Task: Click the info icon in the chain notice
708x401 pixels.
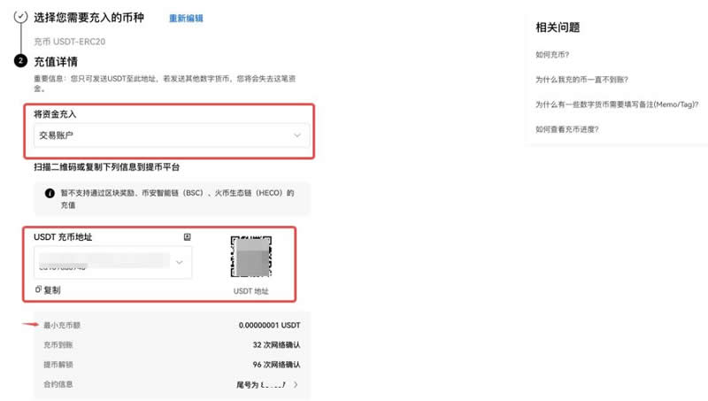Action: click(x=49, y=191)
